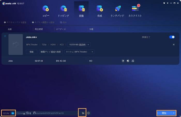Open the 作成 (Creator) module
The height and width of the screenshot is (117, 181).
(x=100, y=11)
